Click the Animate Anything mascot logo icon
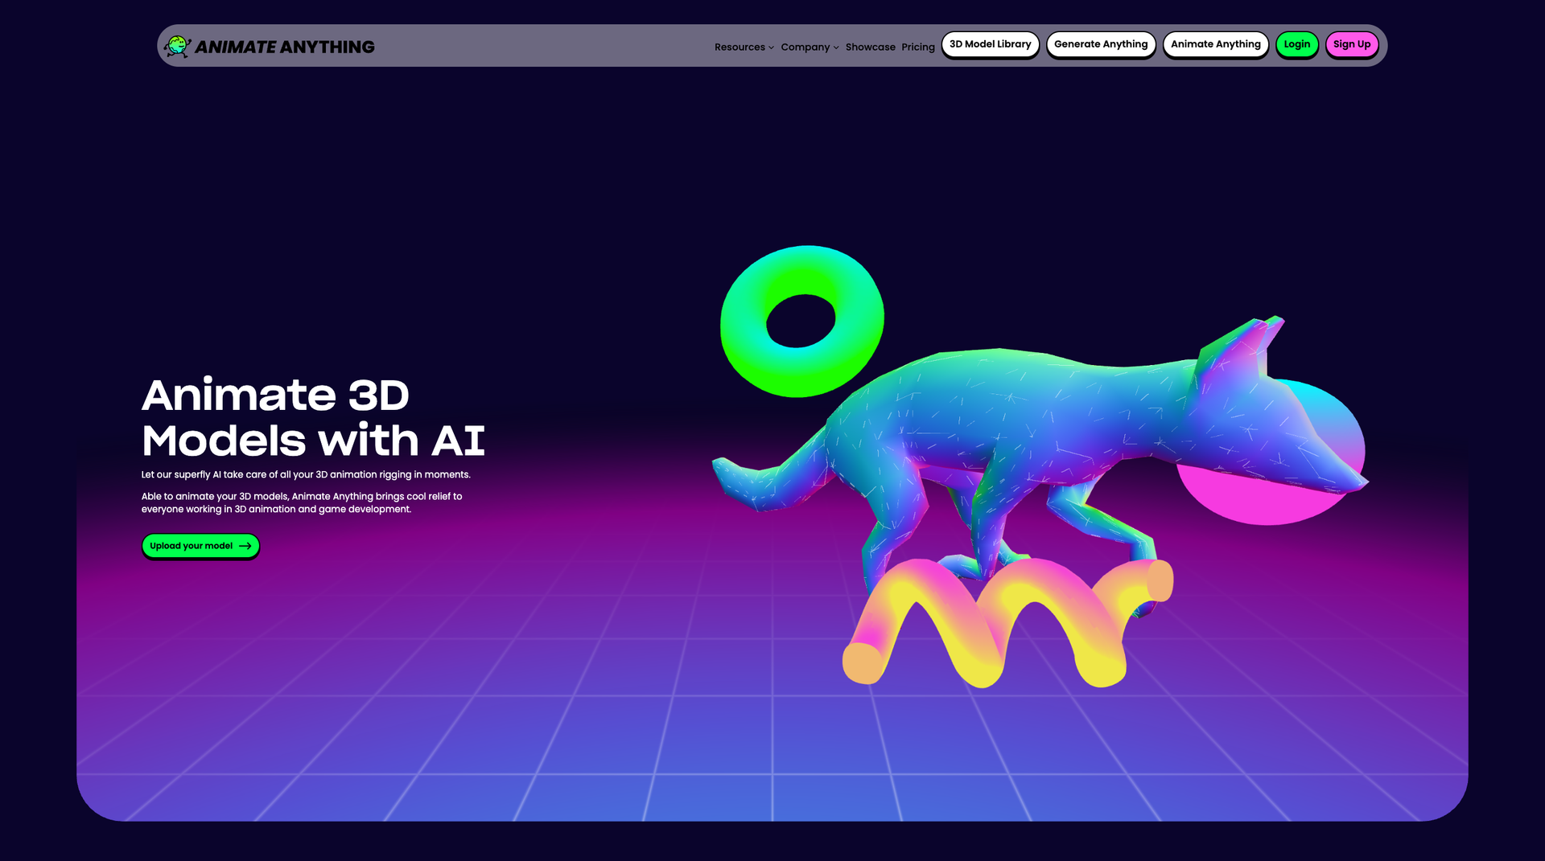 178,44
